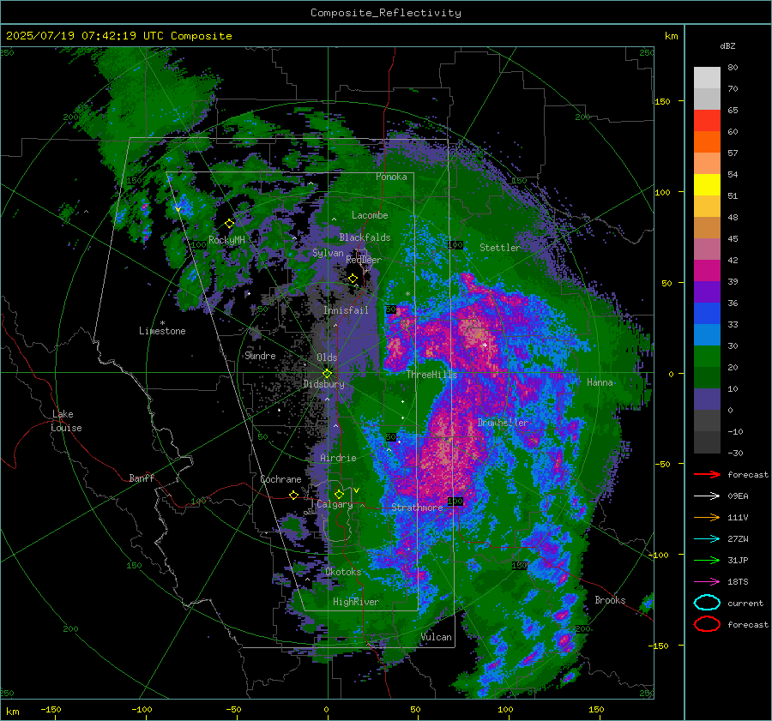Click the Airdrie city label
772x721 pixels.
[338, 458]
